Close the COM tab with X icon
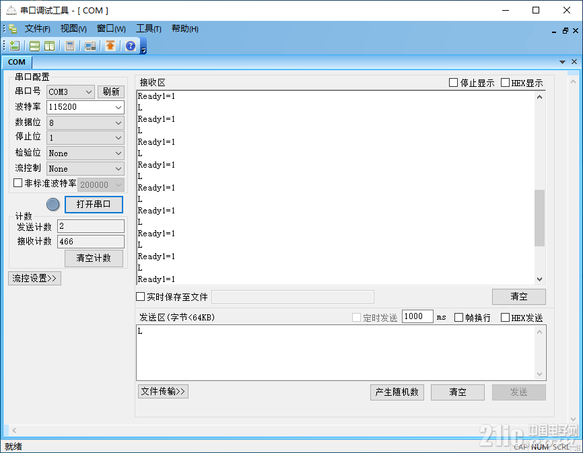583x453 pixels. pos(574,62)
